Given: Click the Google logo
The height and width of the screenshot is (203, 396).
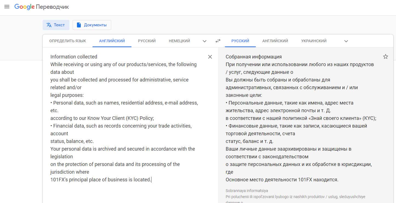Looking at the screenshot, I should [x=24, y=7].
